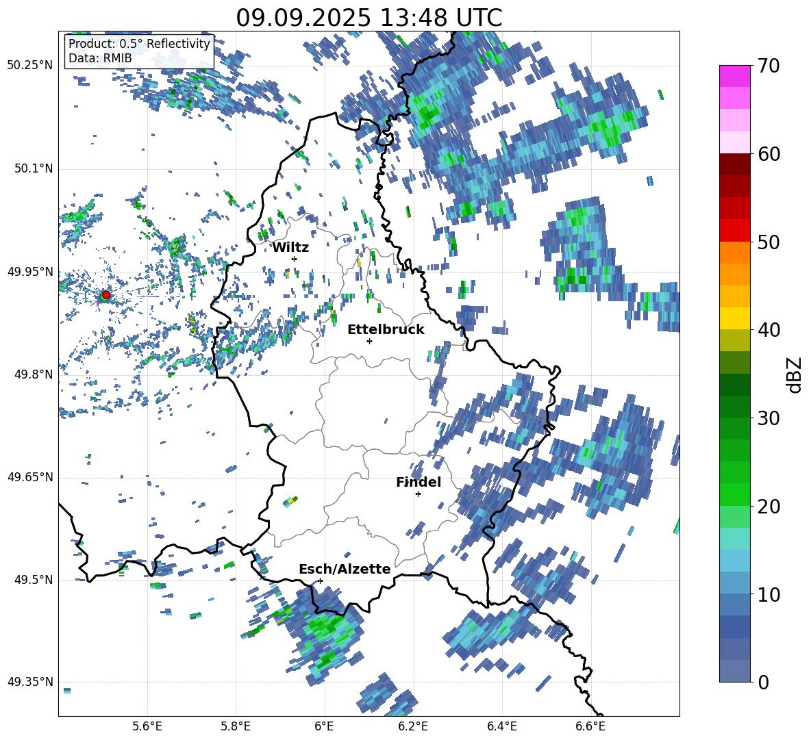Click the Esch/Alzette city label
The width and height of the screenshot is (811, 740).
[345, 569]
